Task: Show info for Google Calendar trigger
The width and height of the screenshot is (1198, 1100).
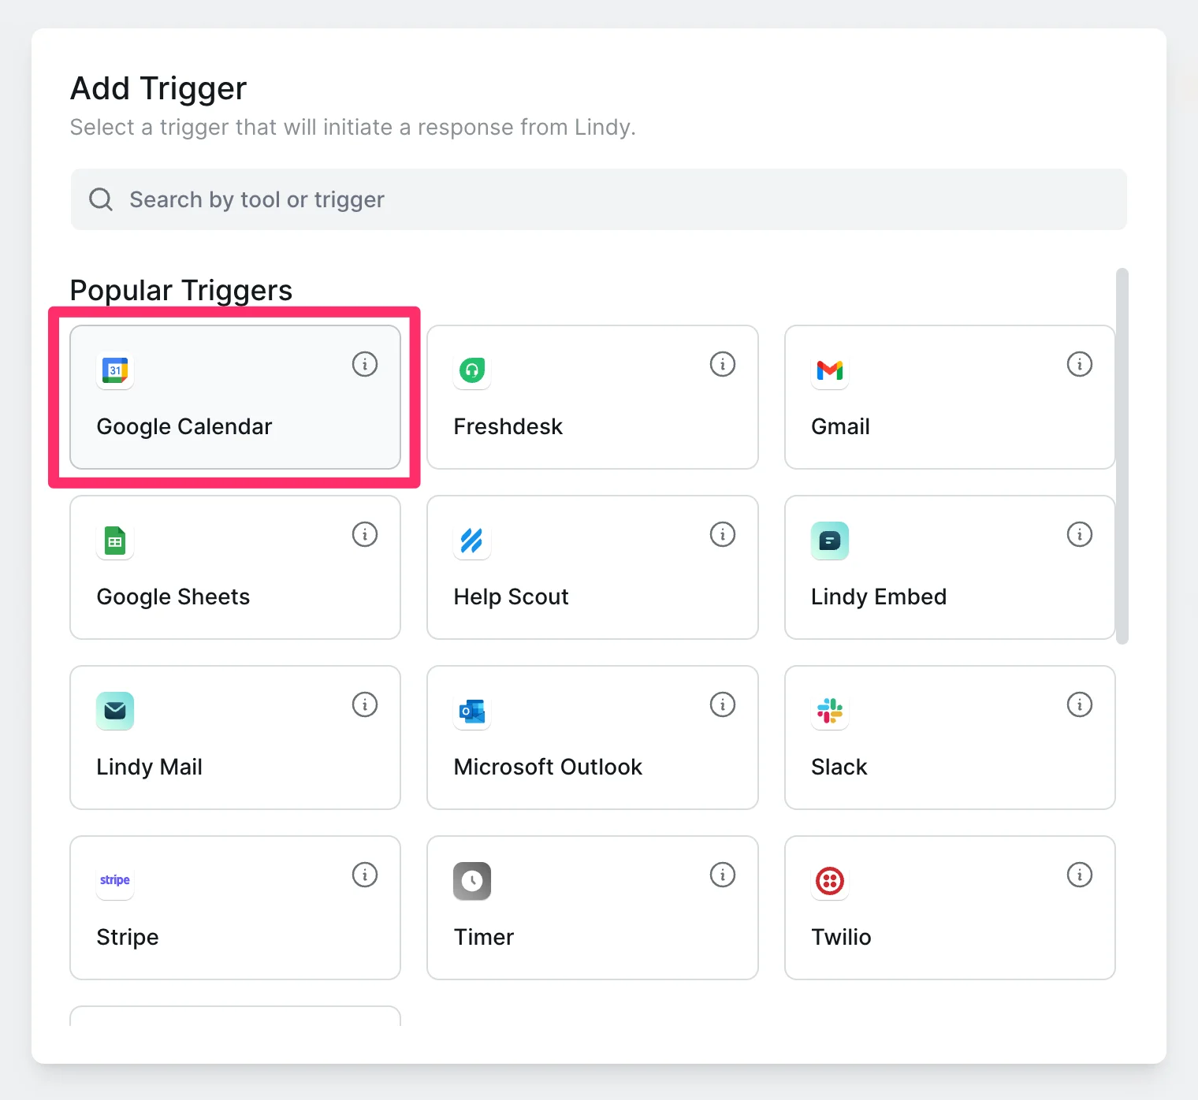Action: point(365,364)
